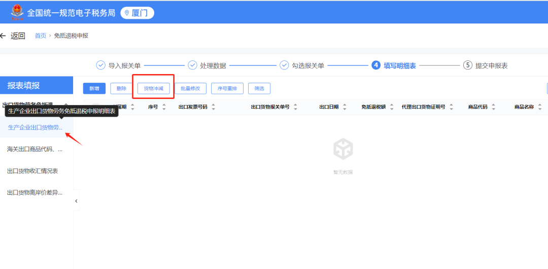Viewport: 548px width, 269px height.
Task: Click the location pin icon in 厦门 badge
Action: tap(127, 13)
